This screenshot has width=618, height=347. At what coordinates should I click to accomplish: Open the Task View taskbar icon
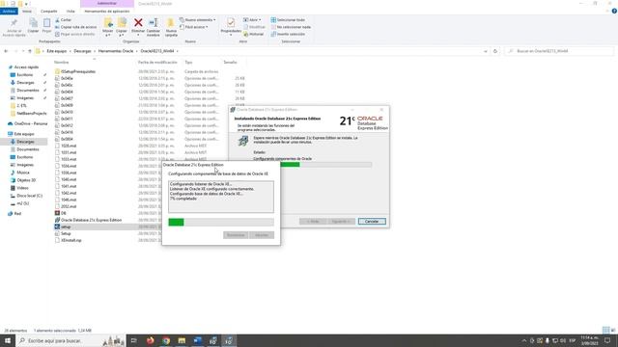[134, 340]
